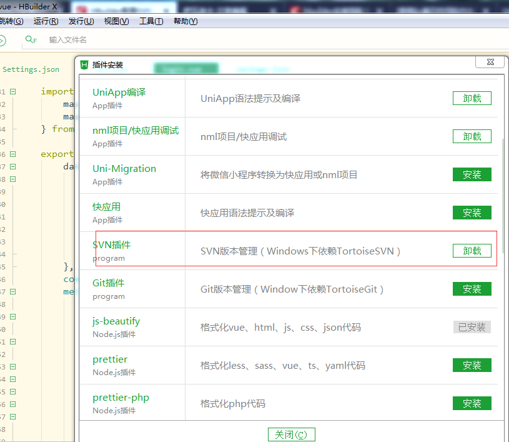Click the file search magnifier icon
The image size is (509, 442).
(31, 39)
